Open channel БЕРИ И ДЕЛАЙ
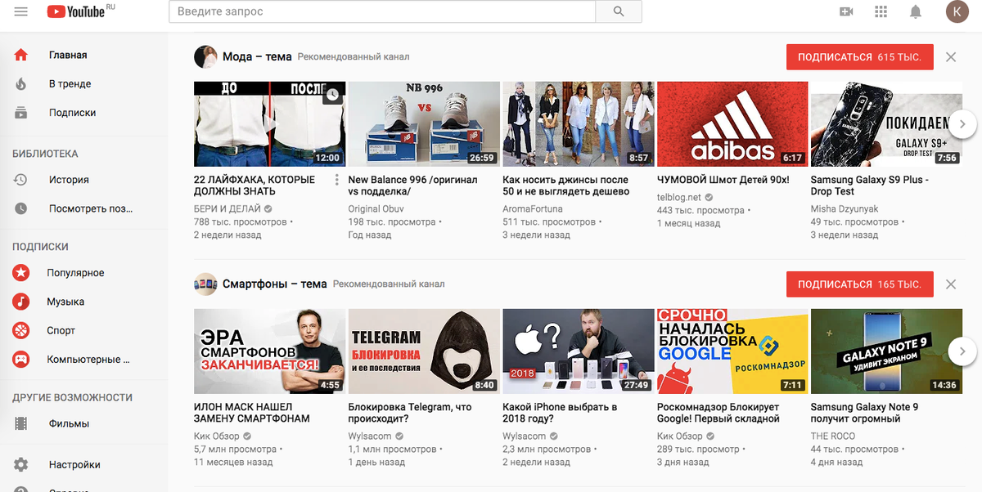Screen dimensions: 982x492 [x=227, y=208]
